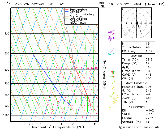Click the 120 ring label in hodograph
The image size is (167, 129).
[x=126, y=34]
